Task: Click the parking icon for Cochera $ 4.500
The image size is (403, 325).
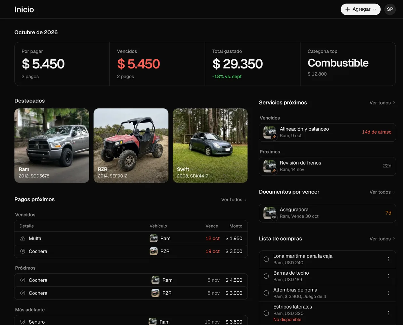Action: [x=23, y=280]
